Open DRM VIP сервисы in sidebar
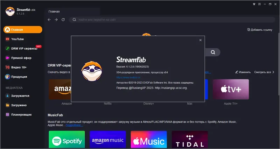280x149 pixels. click(23, 48)
